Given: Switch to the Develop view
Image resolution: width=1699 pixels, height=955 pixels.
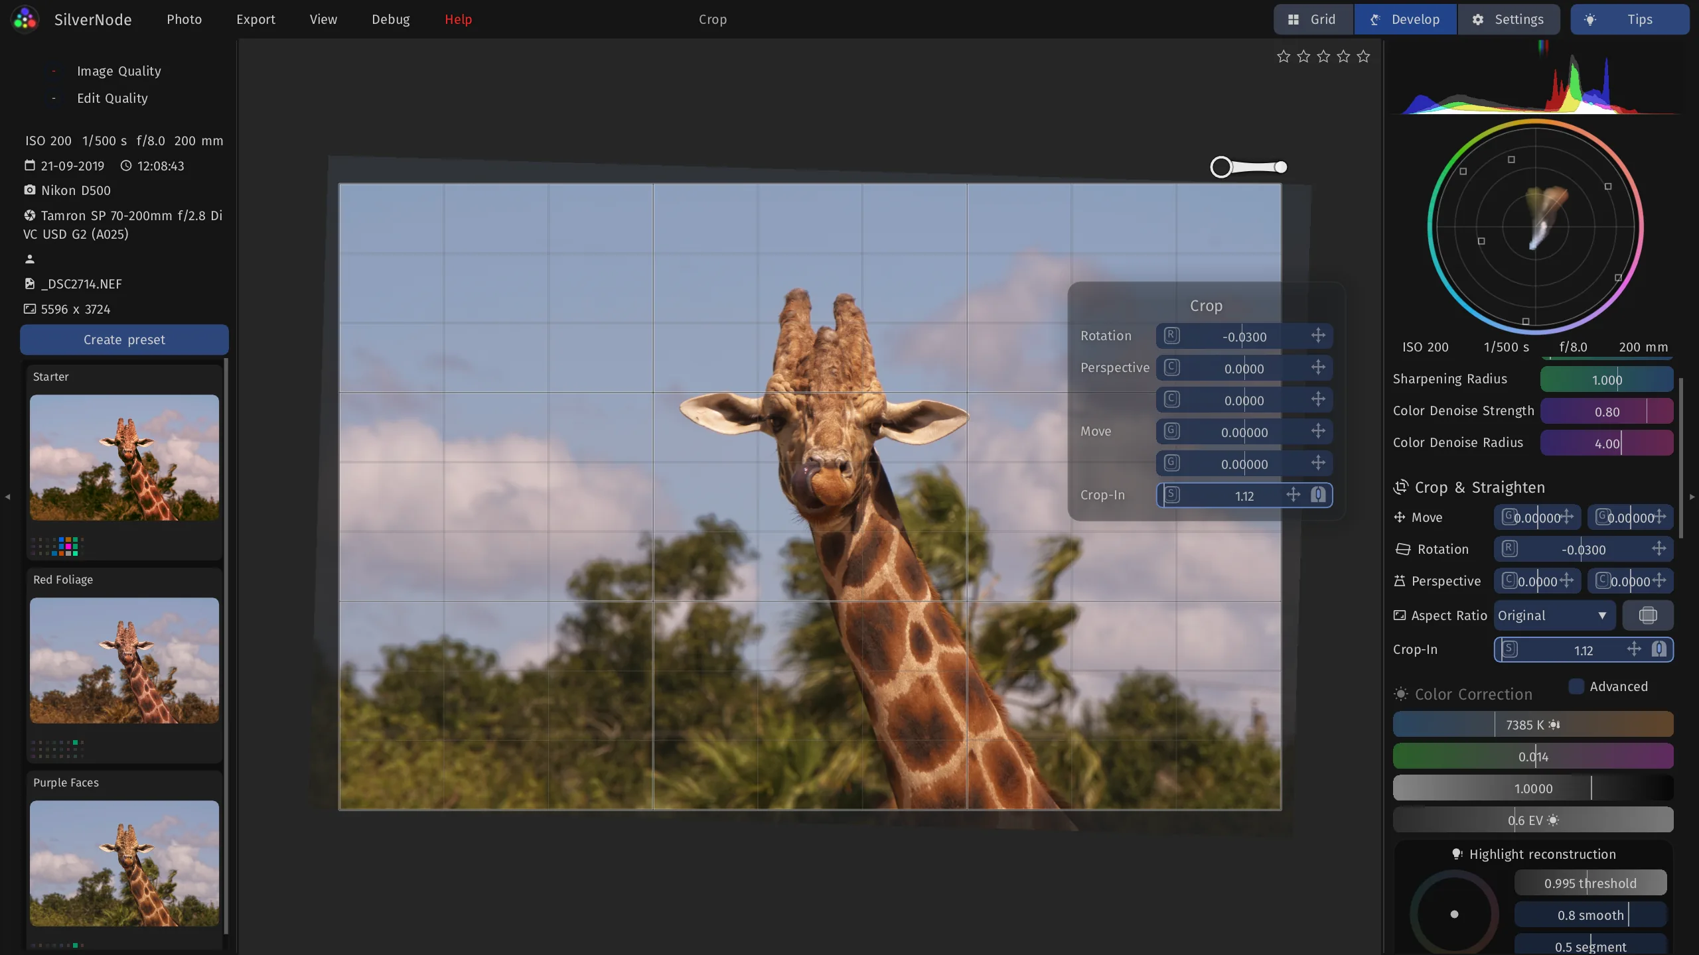Looking at the screenshot, I should coord(1405,19).
